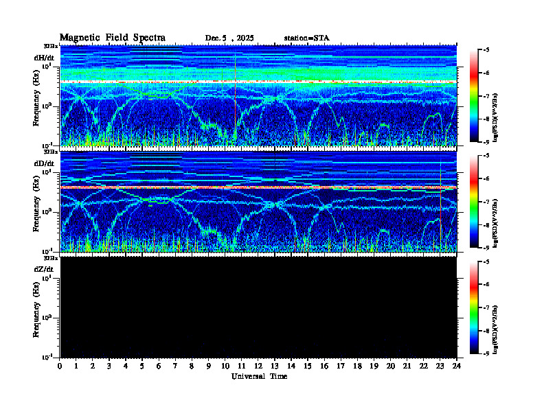Viewport: 544px width, 420px height.
Task: Click the -5 tick on dZ/dt color bar
Action: pos(486,261)
